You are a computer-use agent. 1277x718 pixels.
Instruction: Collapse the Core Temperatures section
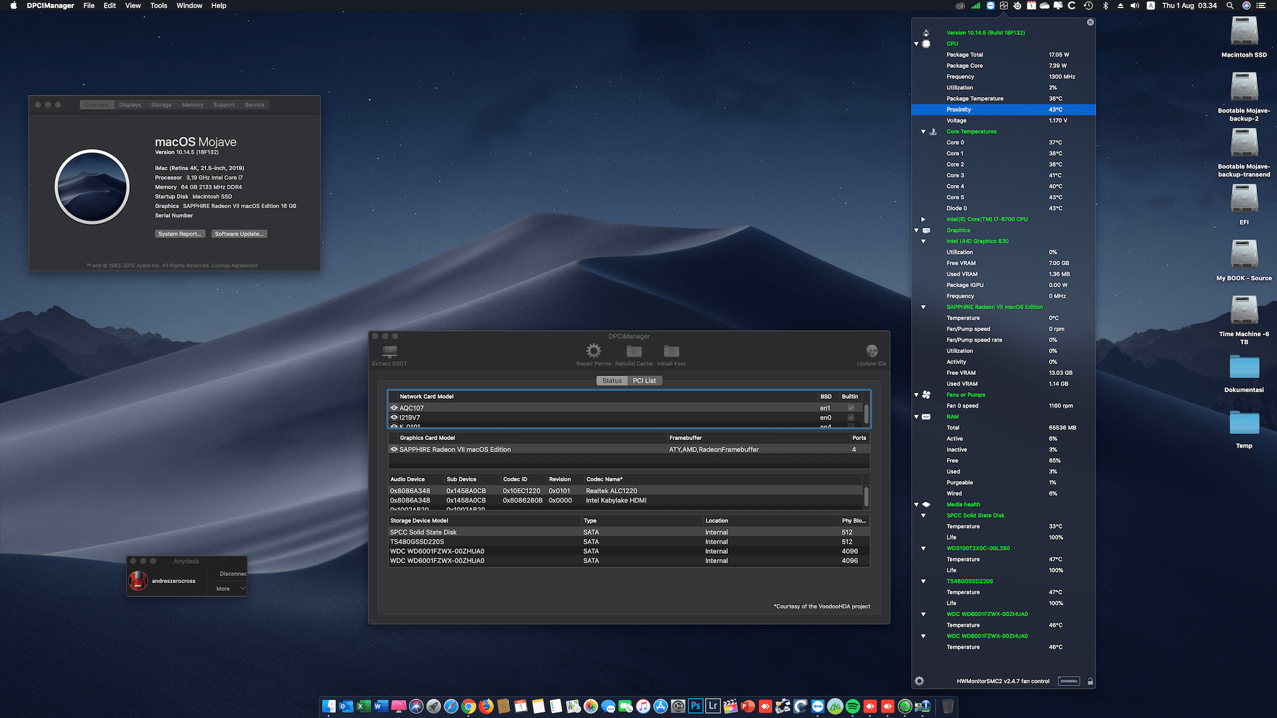pos(923,131)
